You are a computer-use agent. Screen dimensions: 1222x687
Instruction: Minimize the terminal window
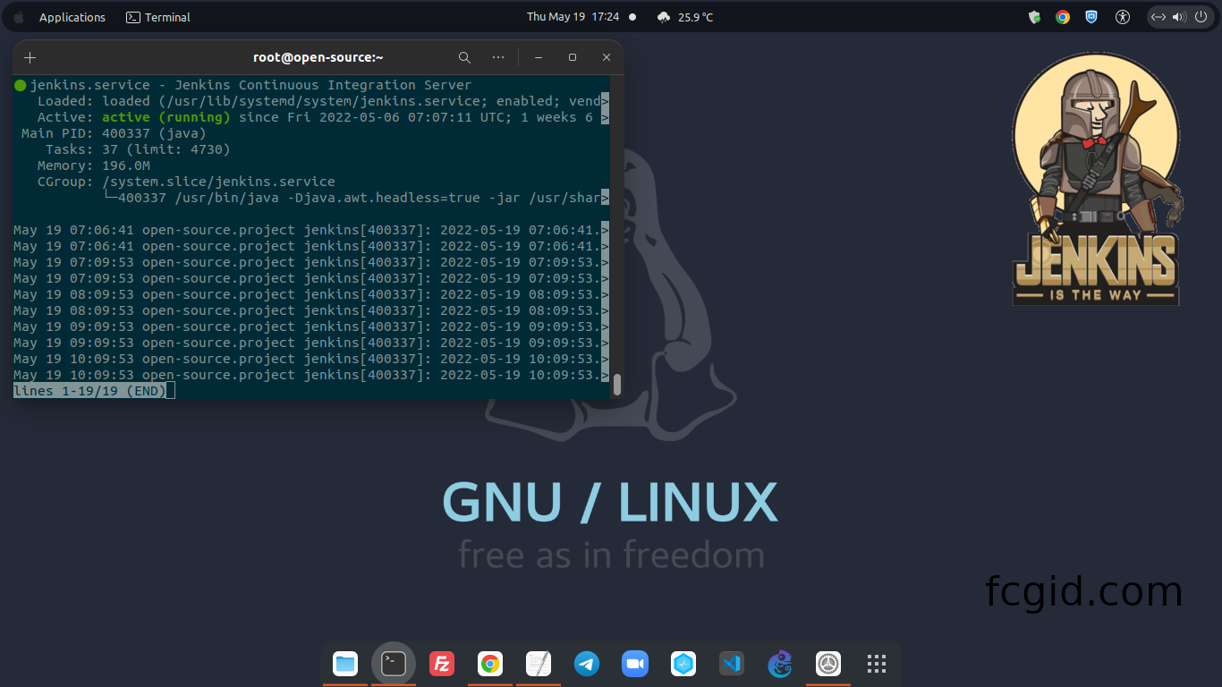tap(539, 57)
